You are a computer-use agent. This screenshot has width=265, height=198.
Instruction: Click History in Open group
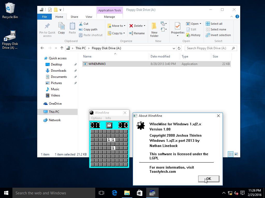coord(193,35)
